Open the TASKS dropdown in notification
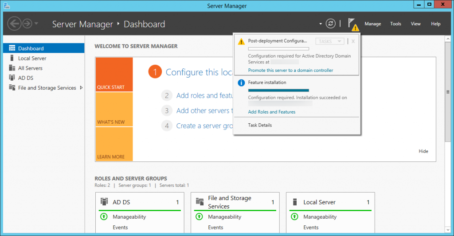 pyautogui.click(x=330, y=41)
